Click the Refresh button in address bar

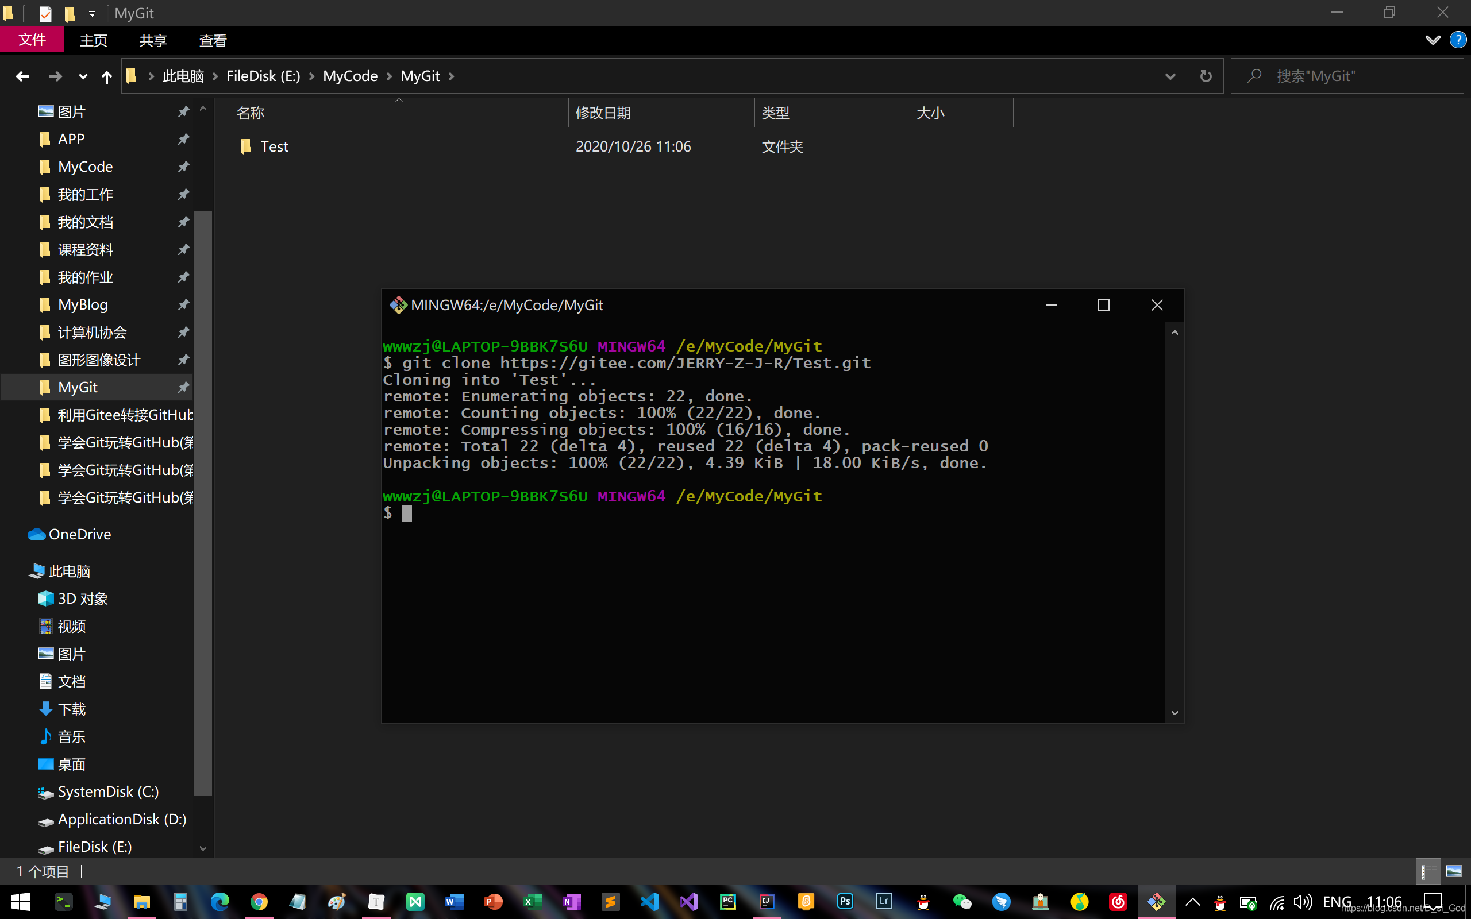(1206, 76)
